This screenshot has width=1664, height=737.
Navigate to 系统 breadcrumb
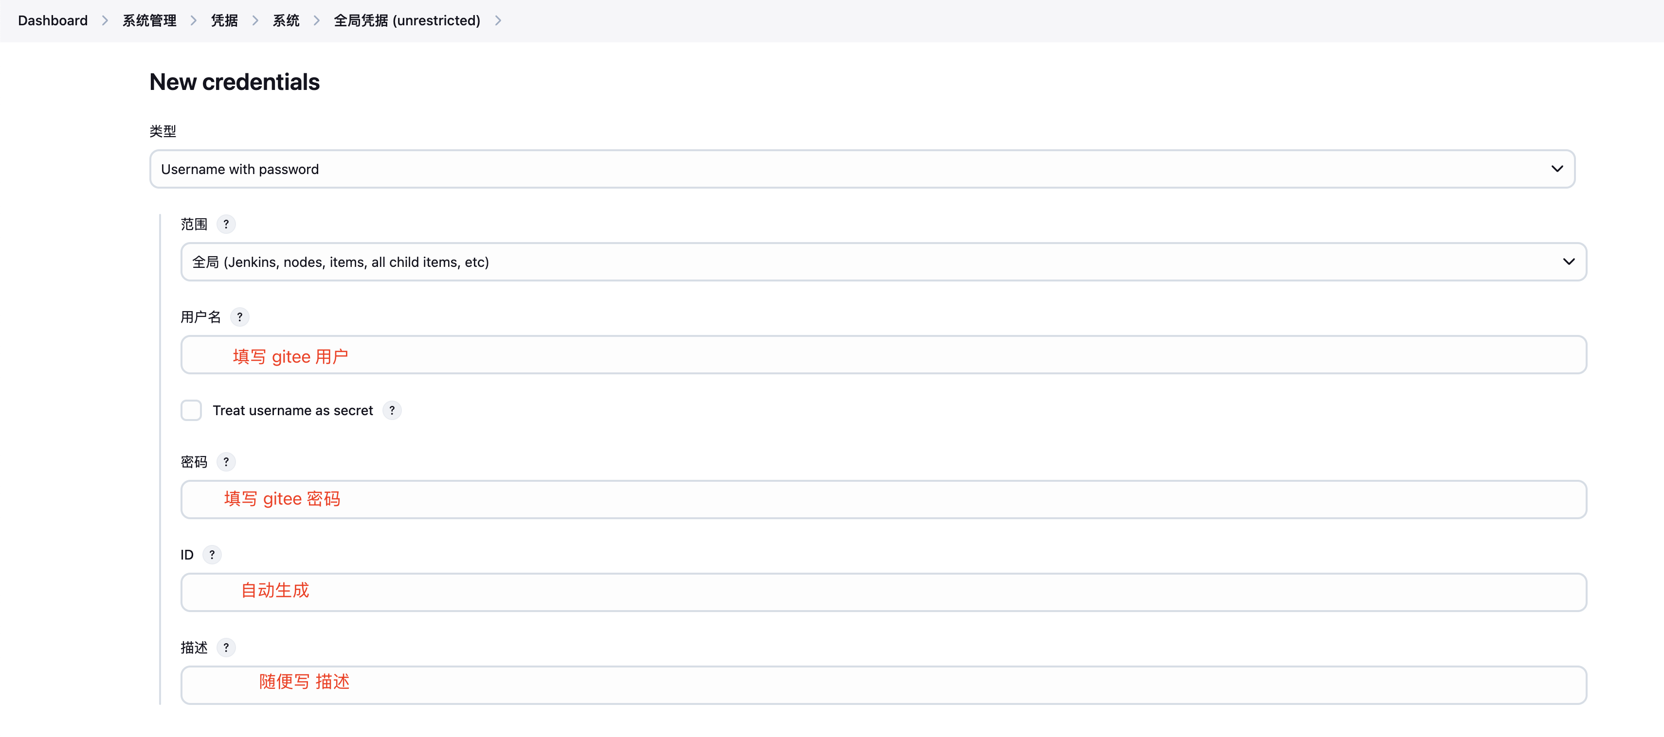[286, 20]
